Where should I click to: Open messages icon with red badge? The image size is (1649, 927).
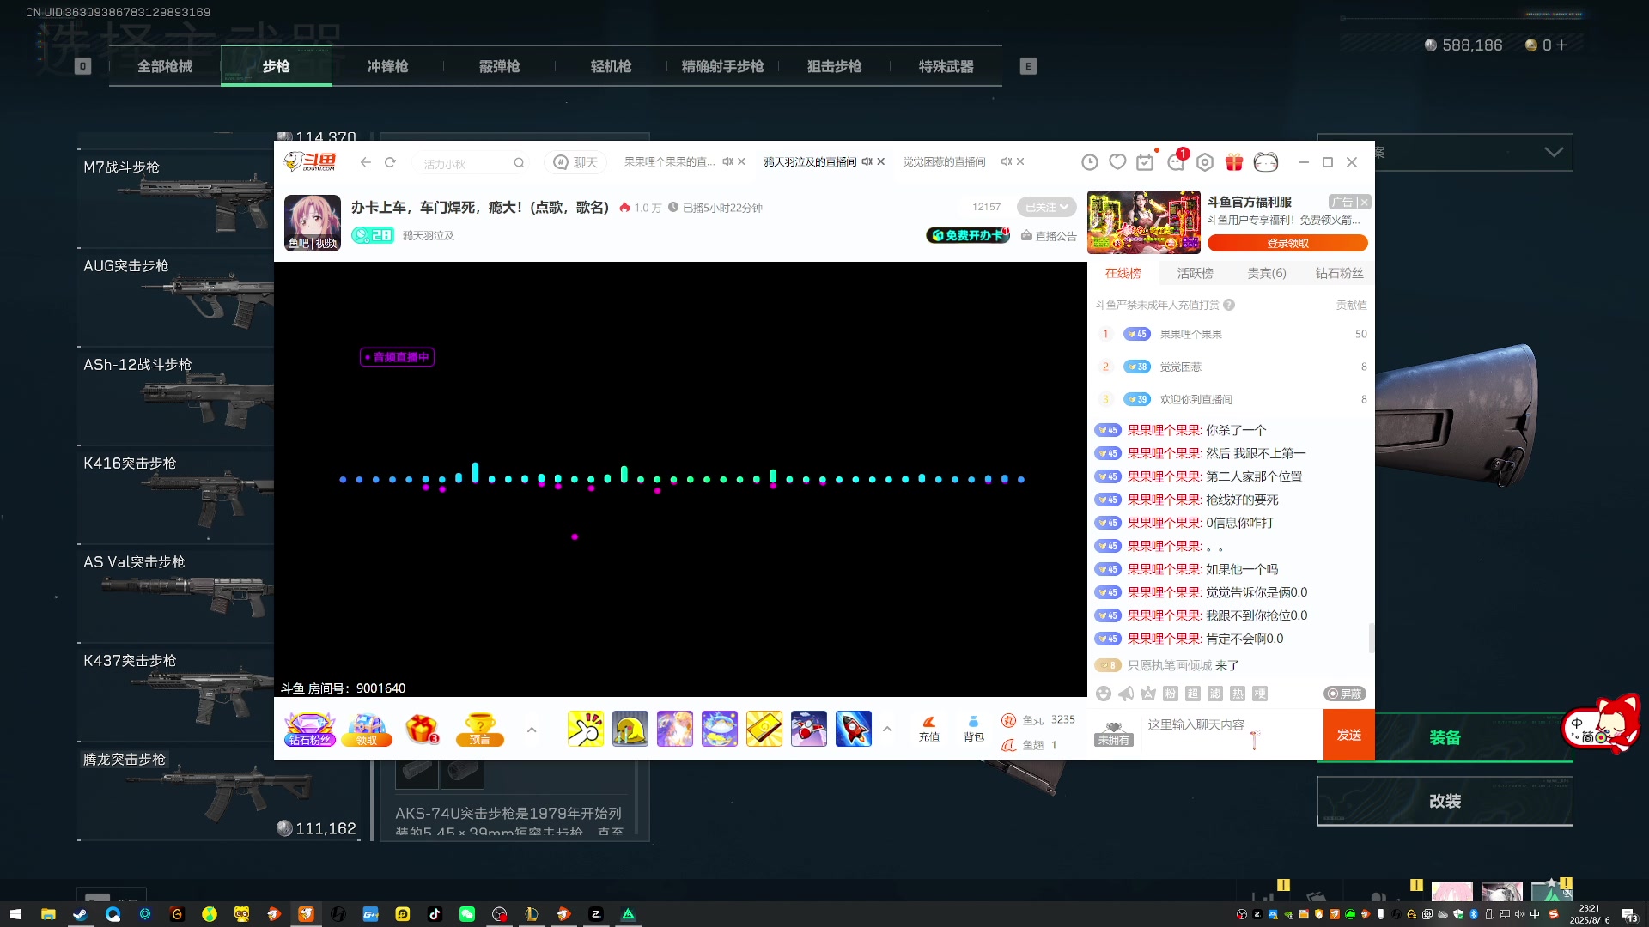click(x=1176, y=162)
